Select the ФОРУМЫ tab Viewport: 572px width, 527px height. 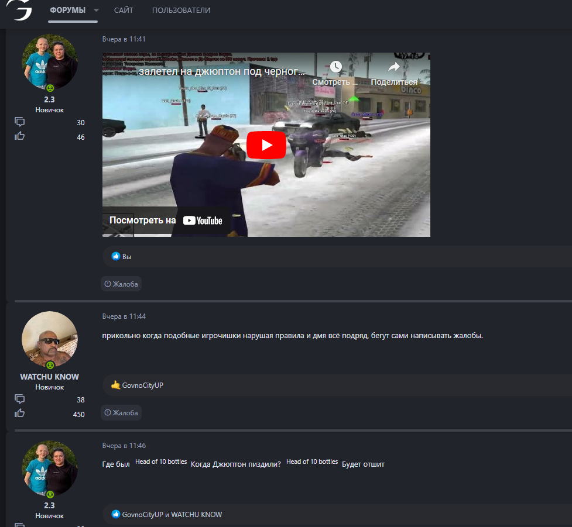pos(67,11)
